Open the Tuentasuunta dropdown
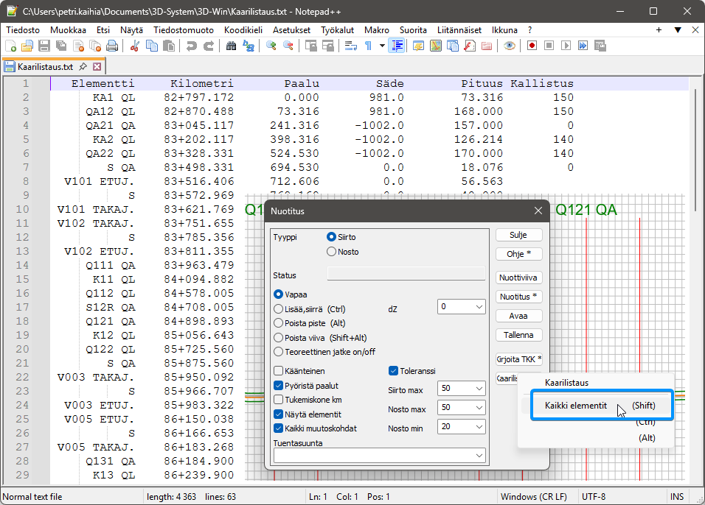 coord(379,456)
